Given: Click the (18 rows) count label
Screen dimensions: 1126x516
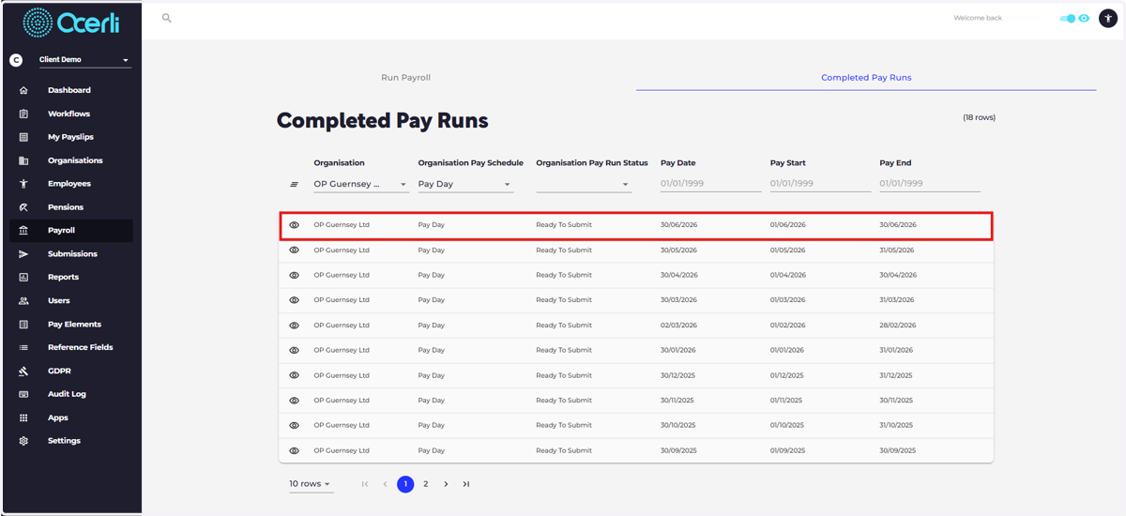Looking at the screenshot, I should 979,117.
